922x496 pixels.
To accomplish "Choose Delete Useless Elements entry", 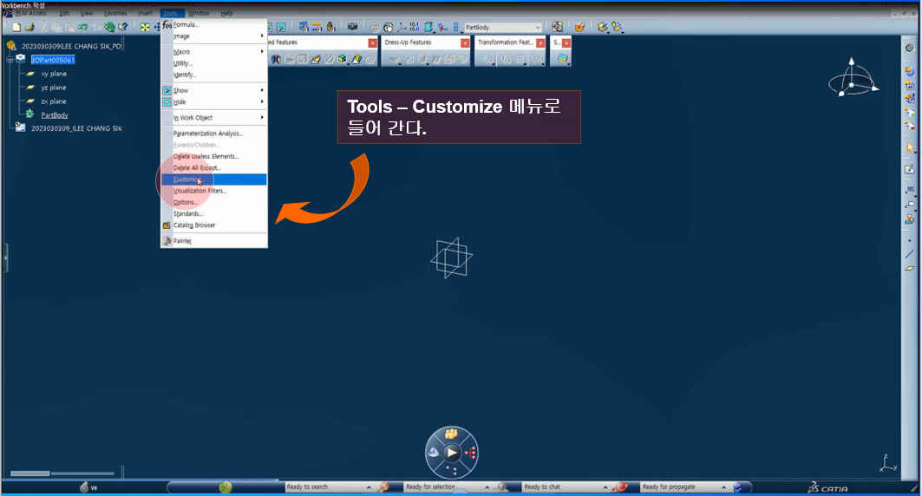I will pos(214,156).
